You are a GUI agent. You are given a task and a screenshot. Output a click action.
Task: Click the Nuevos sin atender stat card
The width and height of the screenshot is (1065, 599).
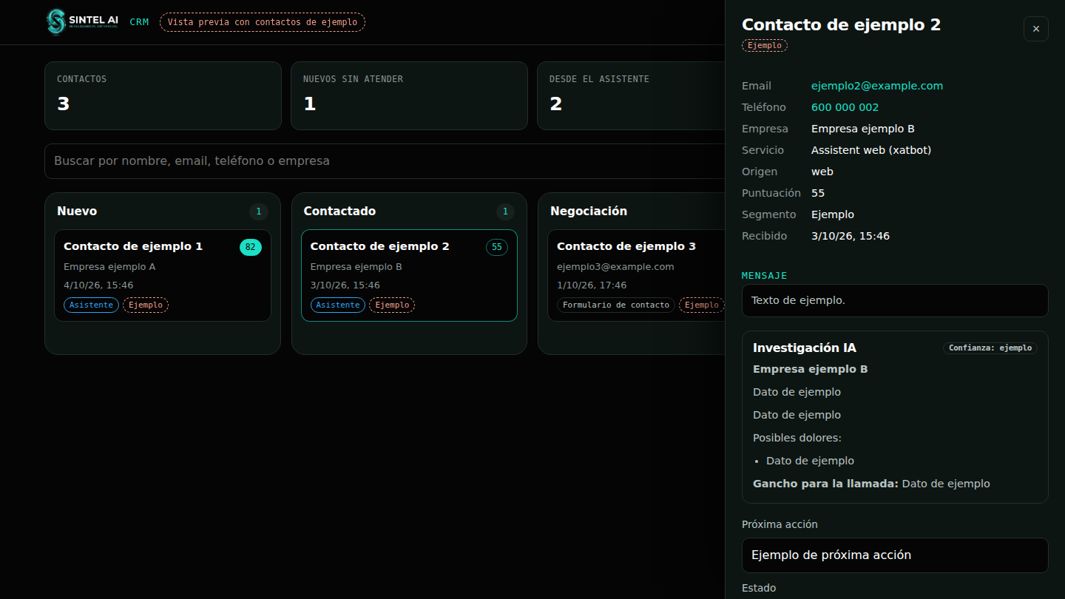409,95
